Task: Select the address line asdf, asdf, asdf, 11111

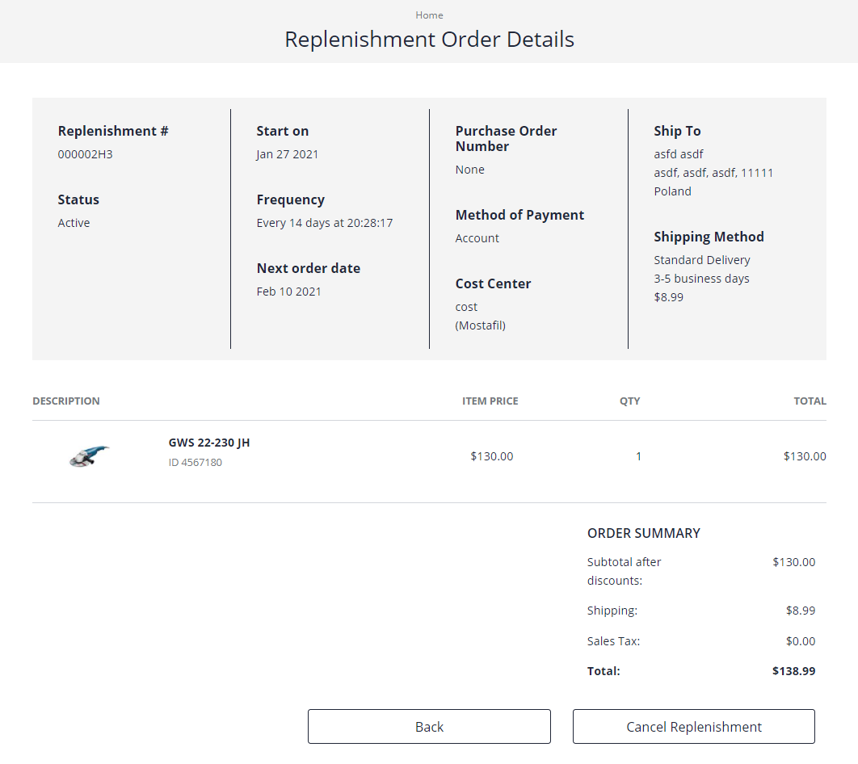Action: coord(713,173)
